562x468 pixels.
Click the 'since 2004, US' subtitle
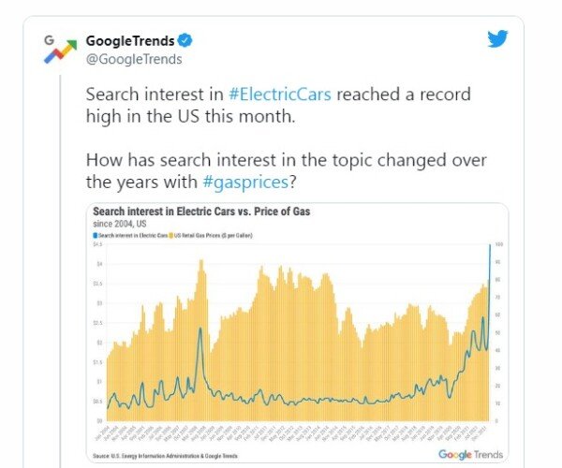click(x=120, y=224)
